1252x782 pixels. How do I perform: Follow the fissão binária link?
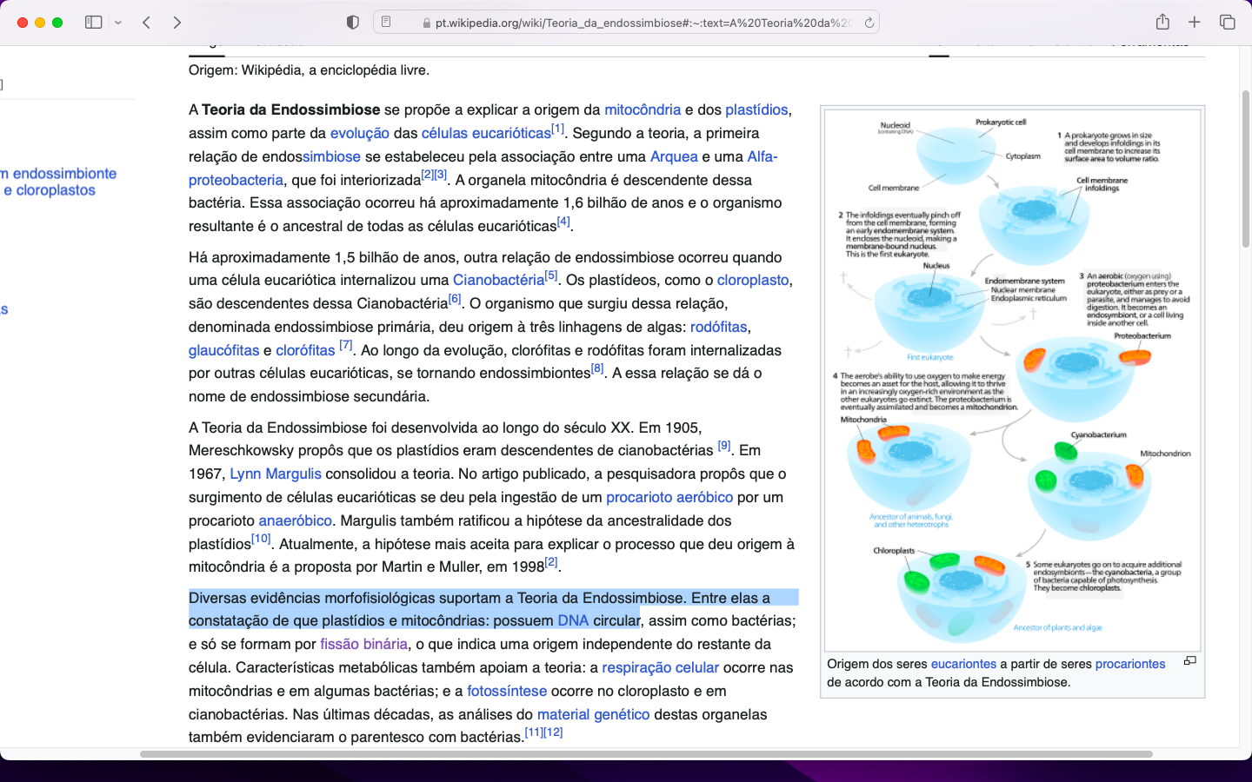point(363,644)
